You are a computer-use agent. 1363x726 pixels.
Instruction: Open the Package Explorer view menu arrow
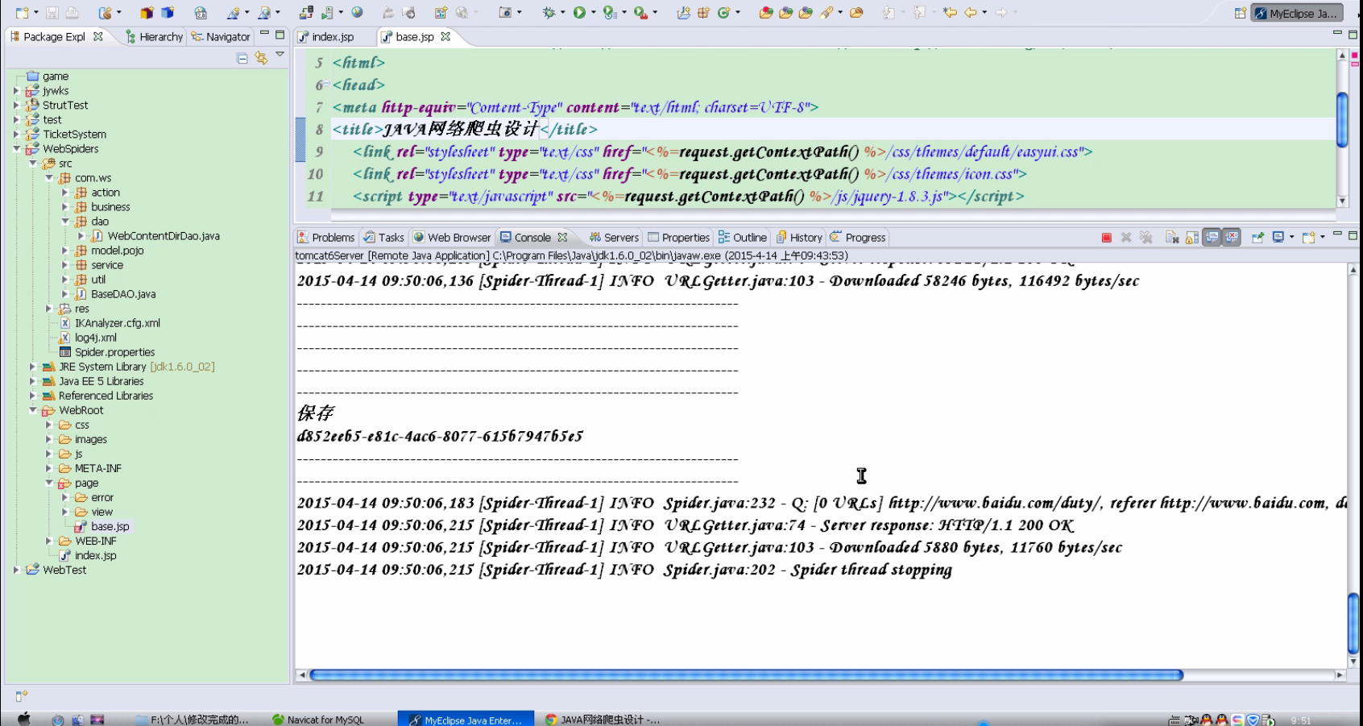[280, 56]
